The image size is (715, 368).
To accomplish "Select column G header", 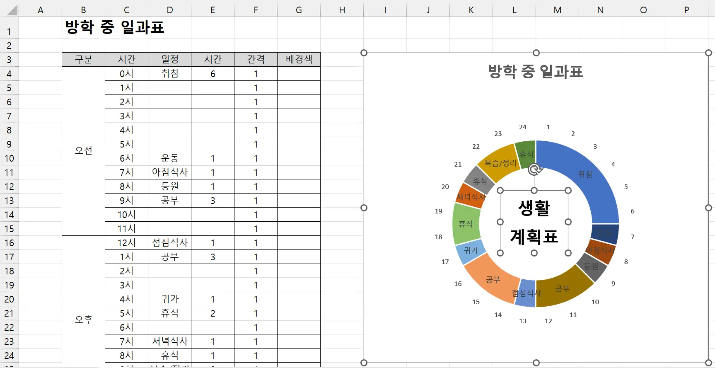I will click(x=299, y=10).
